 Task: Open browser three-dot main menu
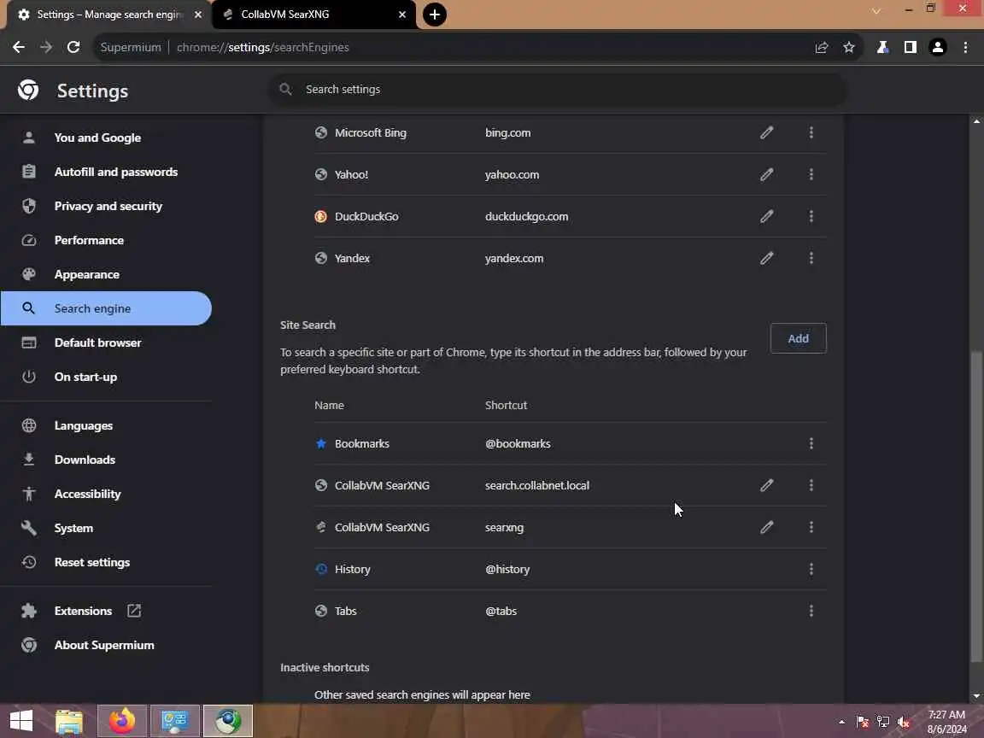[965, 47]
